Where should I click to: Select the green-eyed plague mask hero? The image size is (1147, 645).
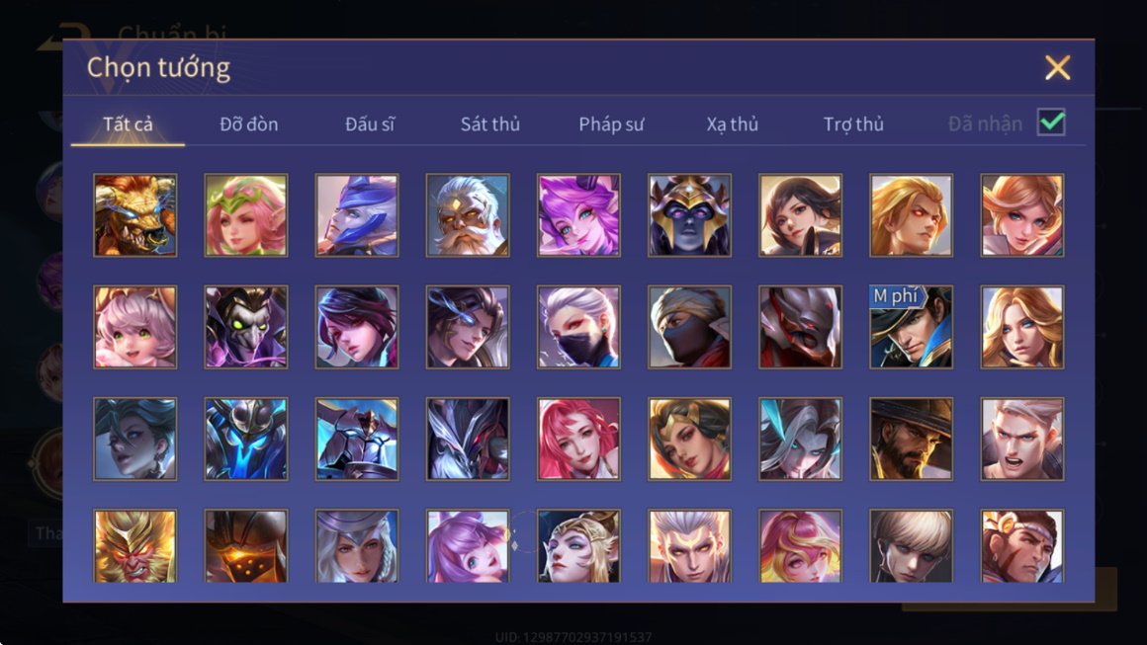[x=246, y=327]
